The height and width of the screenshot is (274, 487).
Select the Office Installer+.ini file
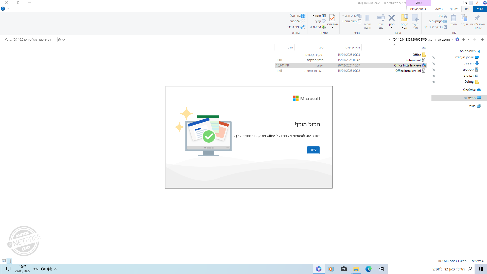coord(351,71)
